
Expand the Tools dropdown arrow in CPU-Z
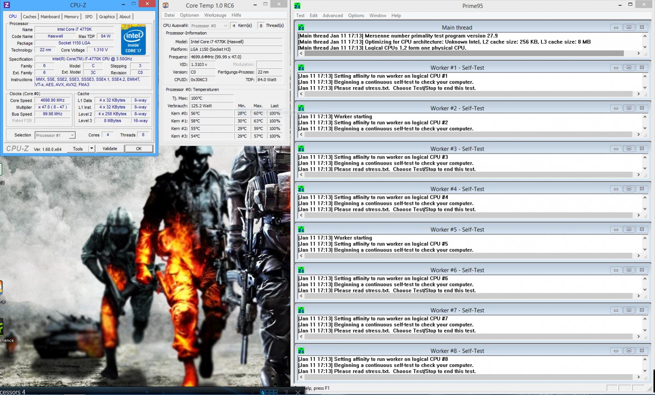92,149
